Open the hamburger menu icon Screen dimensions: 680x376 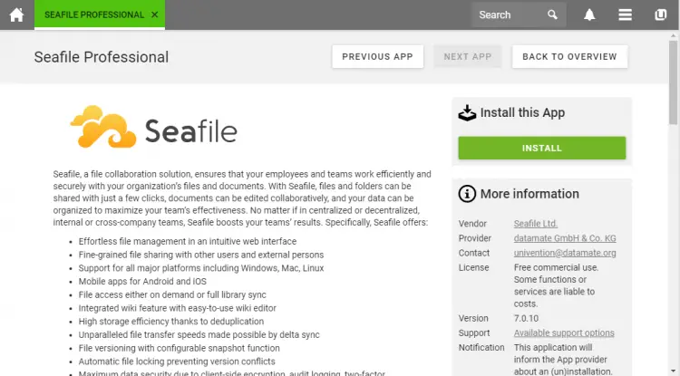(x=625, y=14)
